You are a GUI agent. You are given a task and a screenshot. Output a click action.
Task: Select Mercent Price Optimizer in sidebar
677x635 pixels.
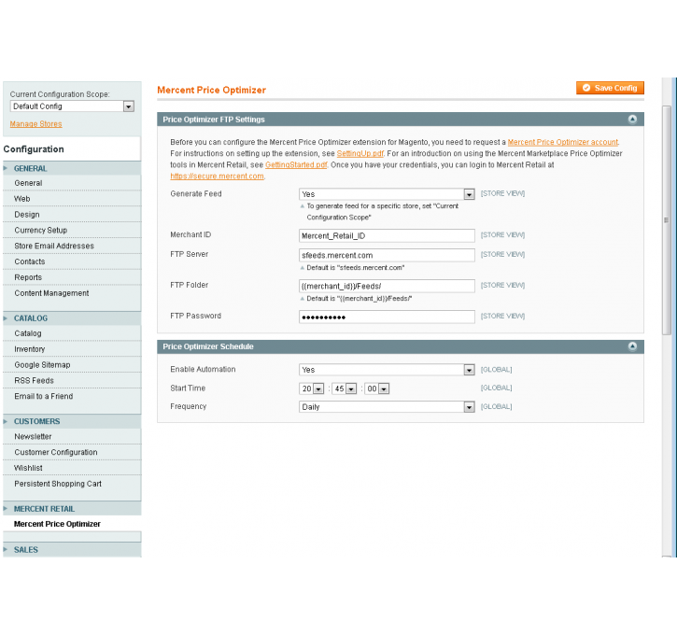72,524
